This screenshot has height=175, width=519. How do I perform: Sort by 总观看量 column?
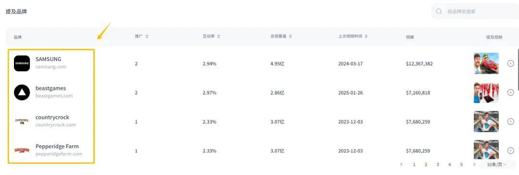click(290, 36)
